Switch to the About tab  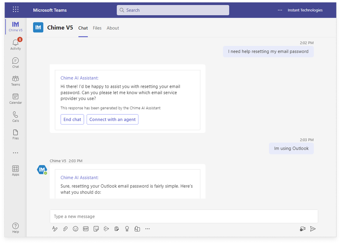113,28
